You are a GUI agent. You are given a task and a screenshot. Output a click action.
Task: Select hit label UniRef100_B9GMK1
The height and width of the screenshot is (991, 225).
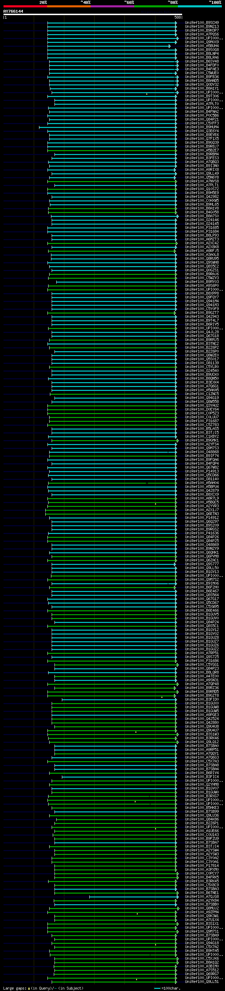point(202,440)
